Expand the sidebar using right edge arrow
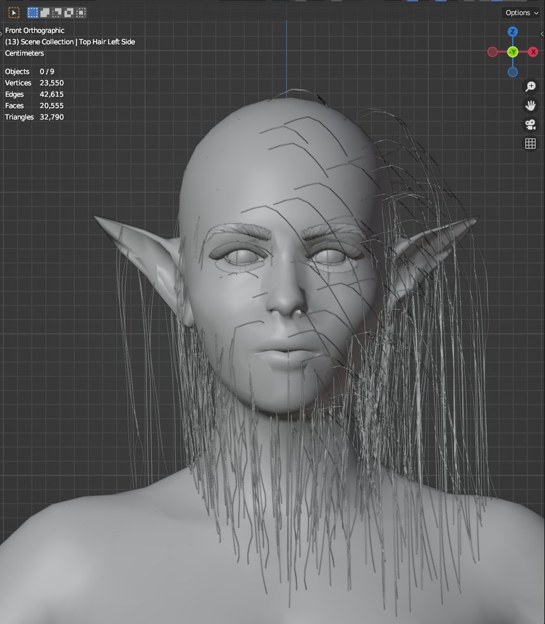Screen dimensions: 545x624 pyautogui.click(x=542, y=34)
